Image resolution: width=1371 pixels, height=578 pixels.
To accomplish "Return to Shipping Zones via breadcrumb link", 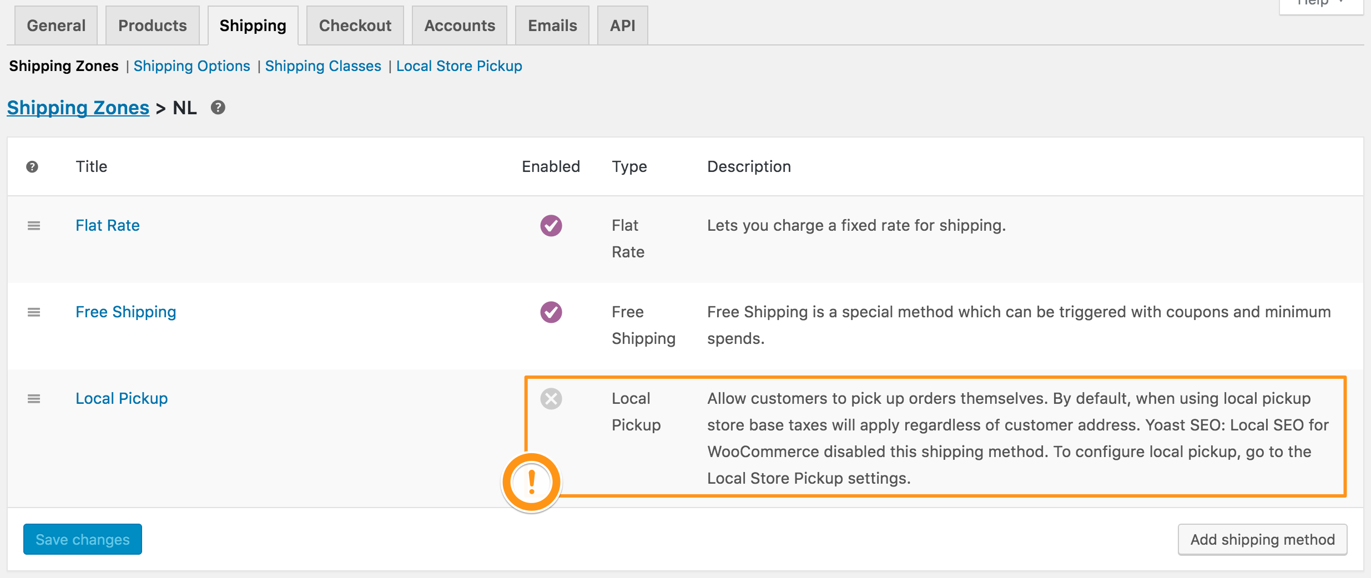I will coord(78,108).
